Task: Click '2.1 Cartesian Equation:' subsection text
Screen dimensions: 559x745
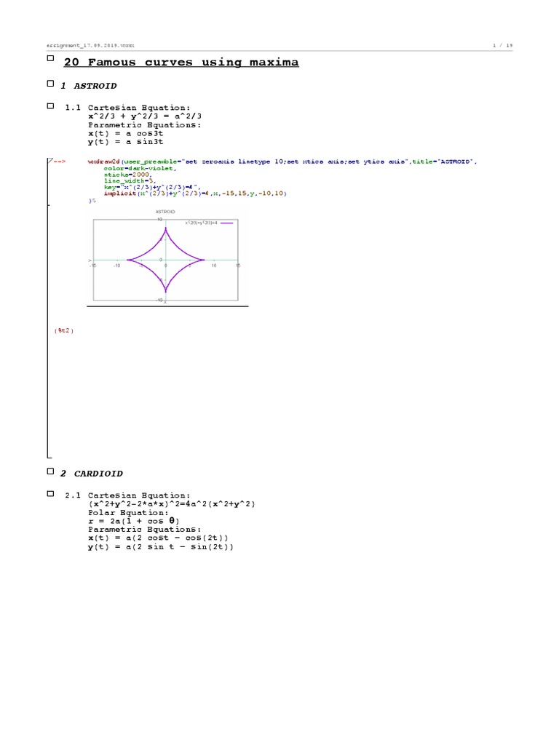Action: click(127, 495)
